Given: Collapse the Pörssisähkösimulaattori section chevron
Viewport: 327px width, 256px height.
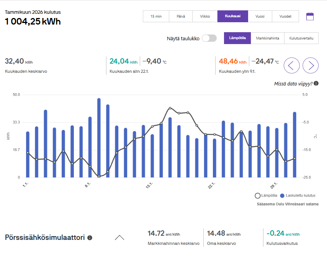Looking at the screenshot, I should pos(119,238).
